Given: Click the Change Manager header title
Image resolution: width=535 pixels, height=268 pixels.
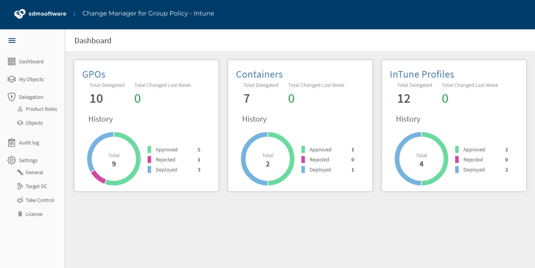Looking at the screenshot, I should (148, 13).
